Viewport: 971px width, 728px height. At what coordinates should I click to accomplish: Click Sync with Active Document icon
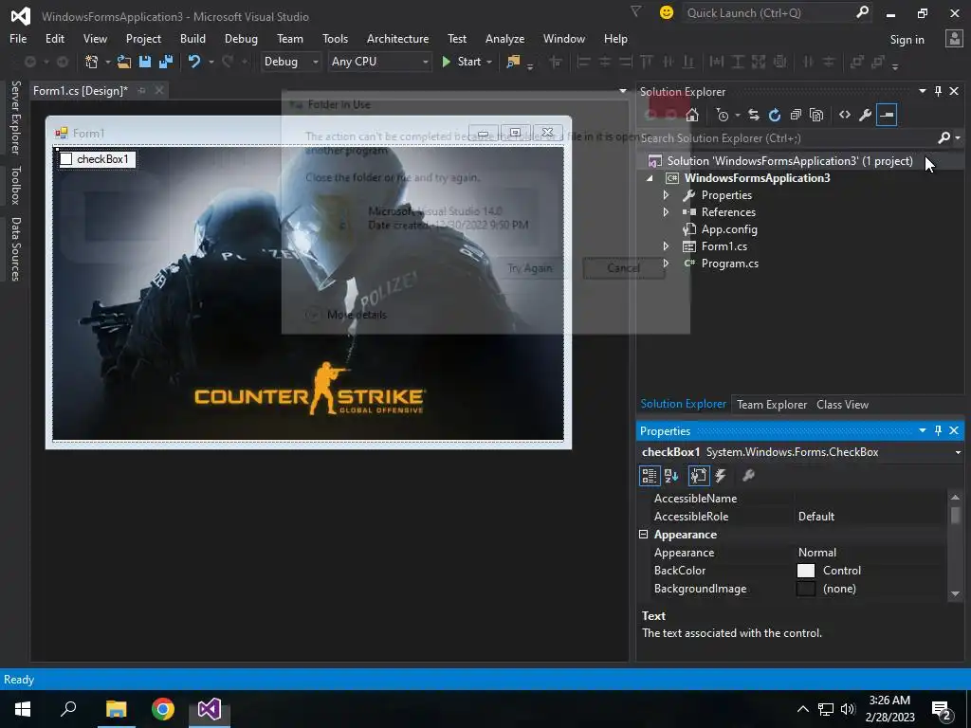(x=754, y=115)
